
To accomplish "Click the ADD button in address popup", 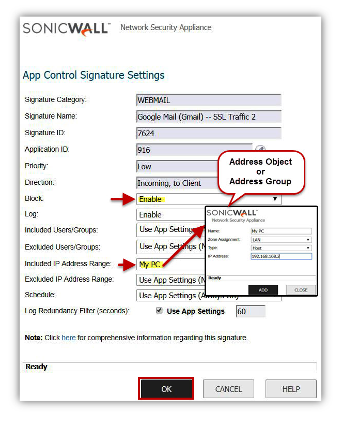I will [x=263, y=290].
